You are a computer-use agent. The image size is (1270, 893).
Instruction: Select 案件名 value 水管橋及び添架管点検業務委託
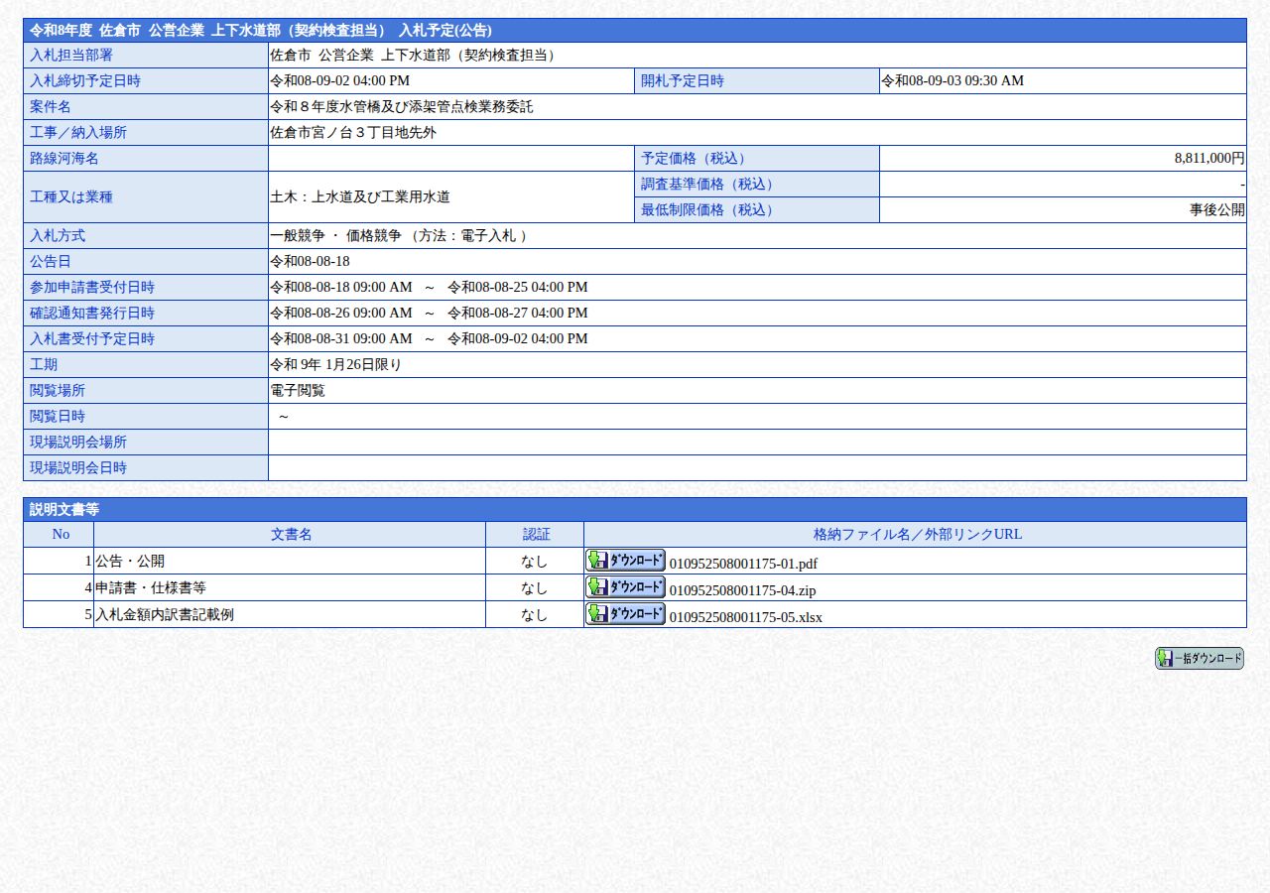coord(401,106)
